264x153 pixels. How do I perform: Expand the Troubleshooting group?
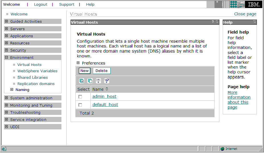(x=6, y=112)
